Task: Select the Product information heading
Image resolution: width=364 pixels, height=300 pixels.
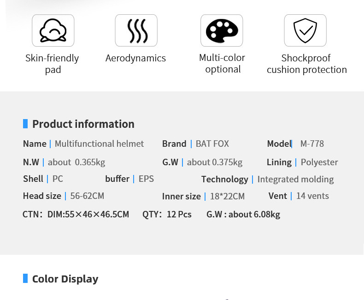Action: [83, 124]
